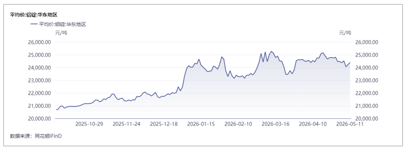Click the right axis unit label 元/吨
407x150 pixels.
345,33
